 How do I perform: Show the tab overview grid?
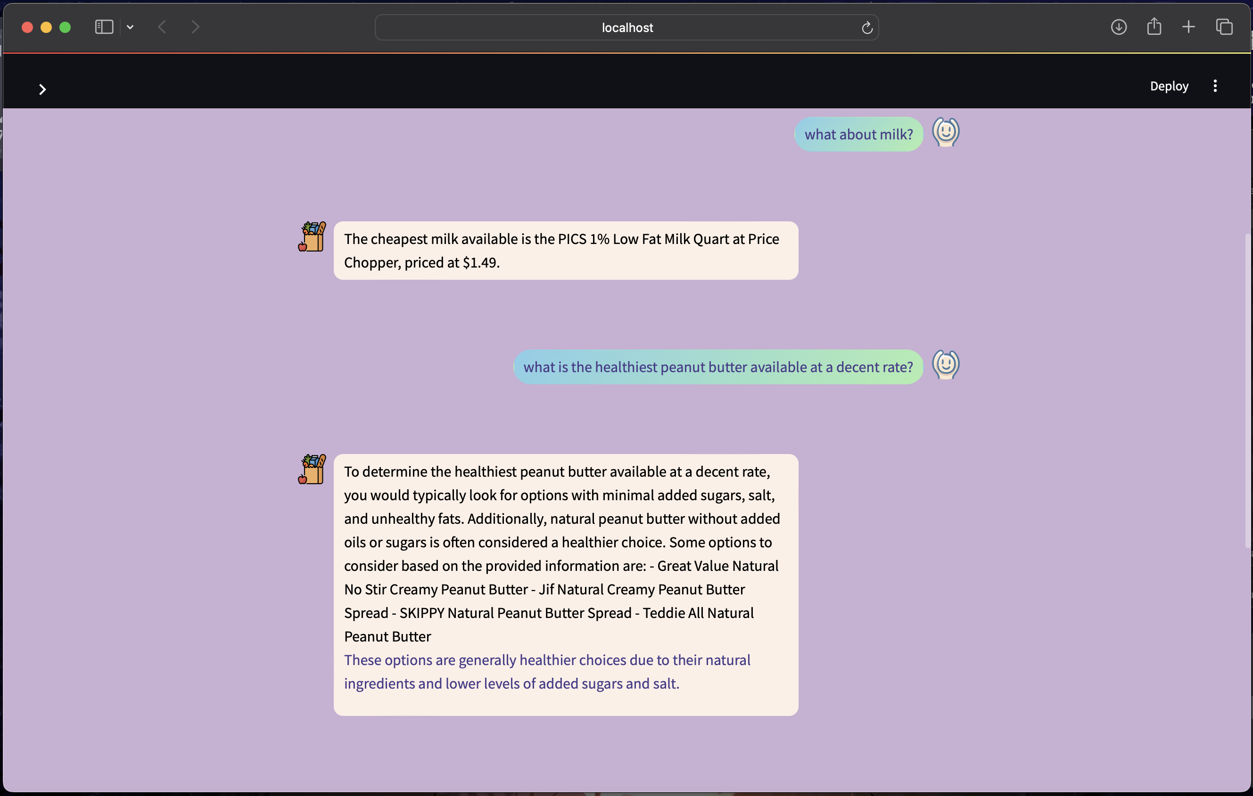[1224, 27]
